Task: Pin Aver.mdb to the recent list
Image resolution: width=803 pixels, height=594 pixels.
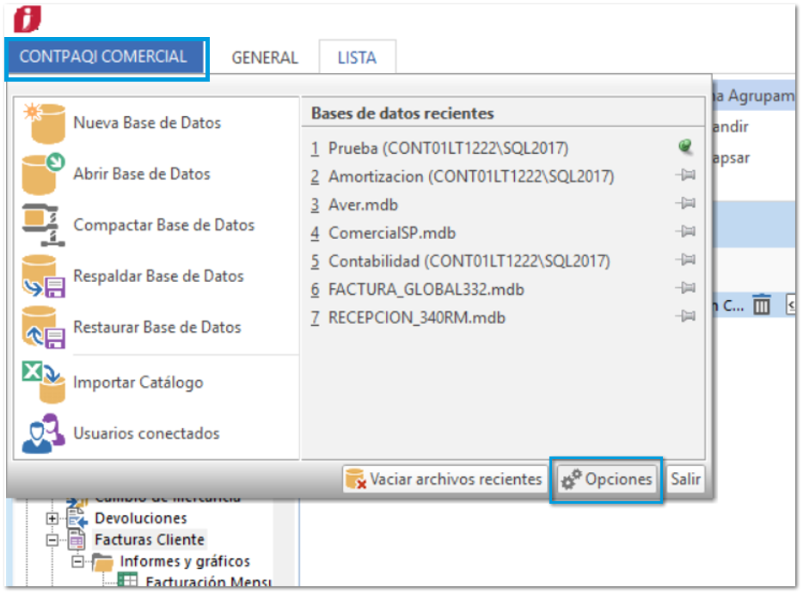Action: pyautogui.click(x=685, y=204)
